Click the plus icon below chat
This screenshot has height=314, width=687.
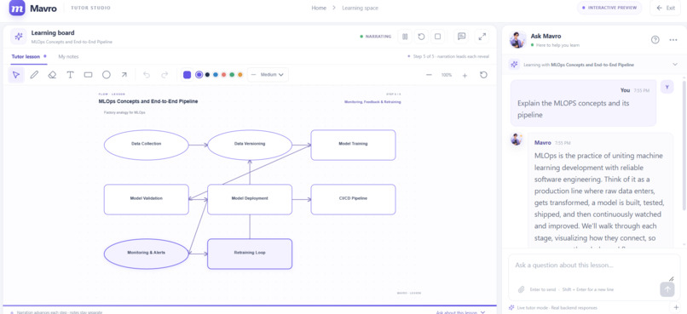676,307
